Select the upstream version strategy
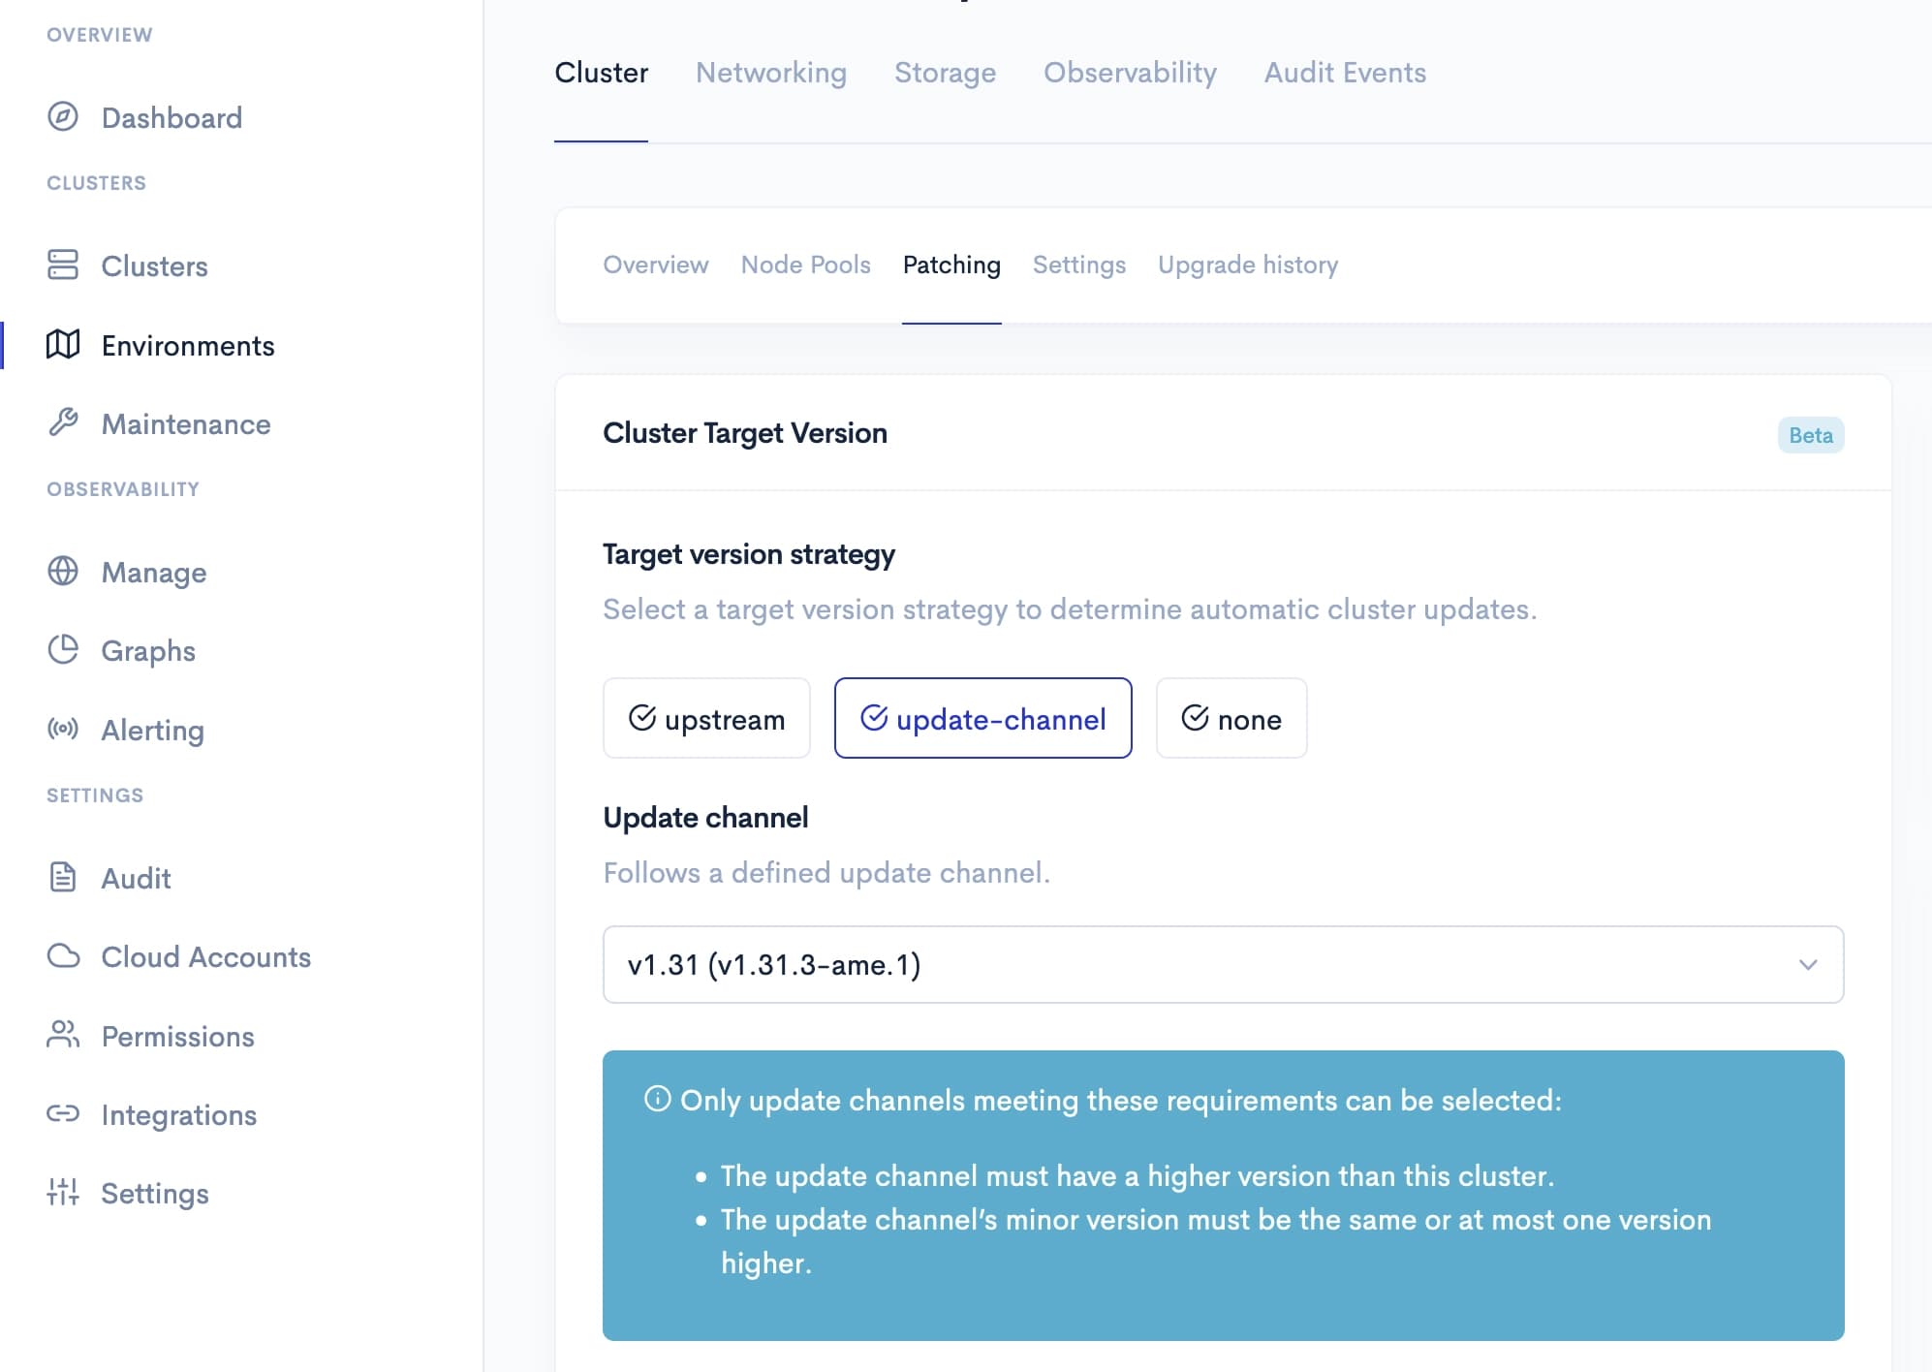This screenshot has width=1932, height=1372. click(x=706, y=719)
